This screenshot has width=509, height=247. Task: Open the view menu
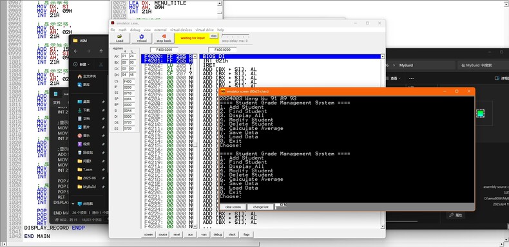147,30
